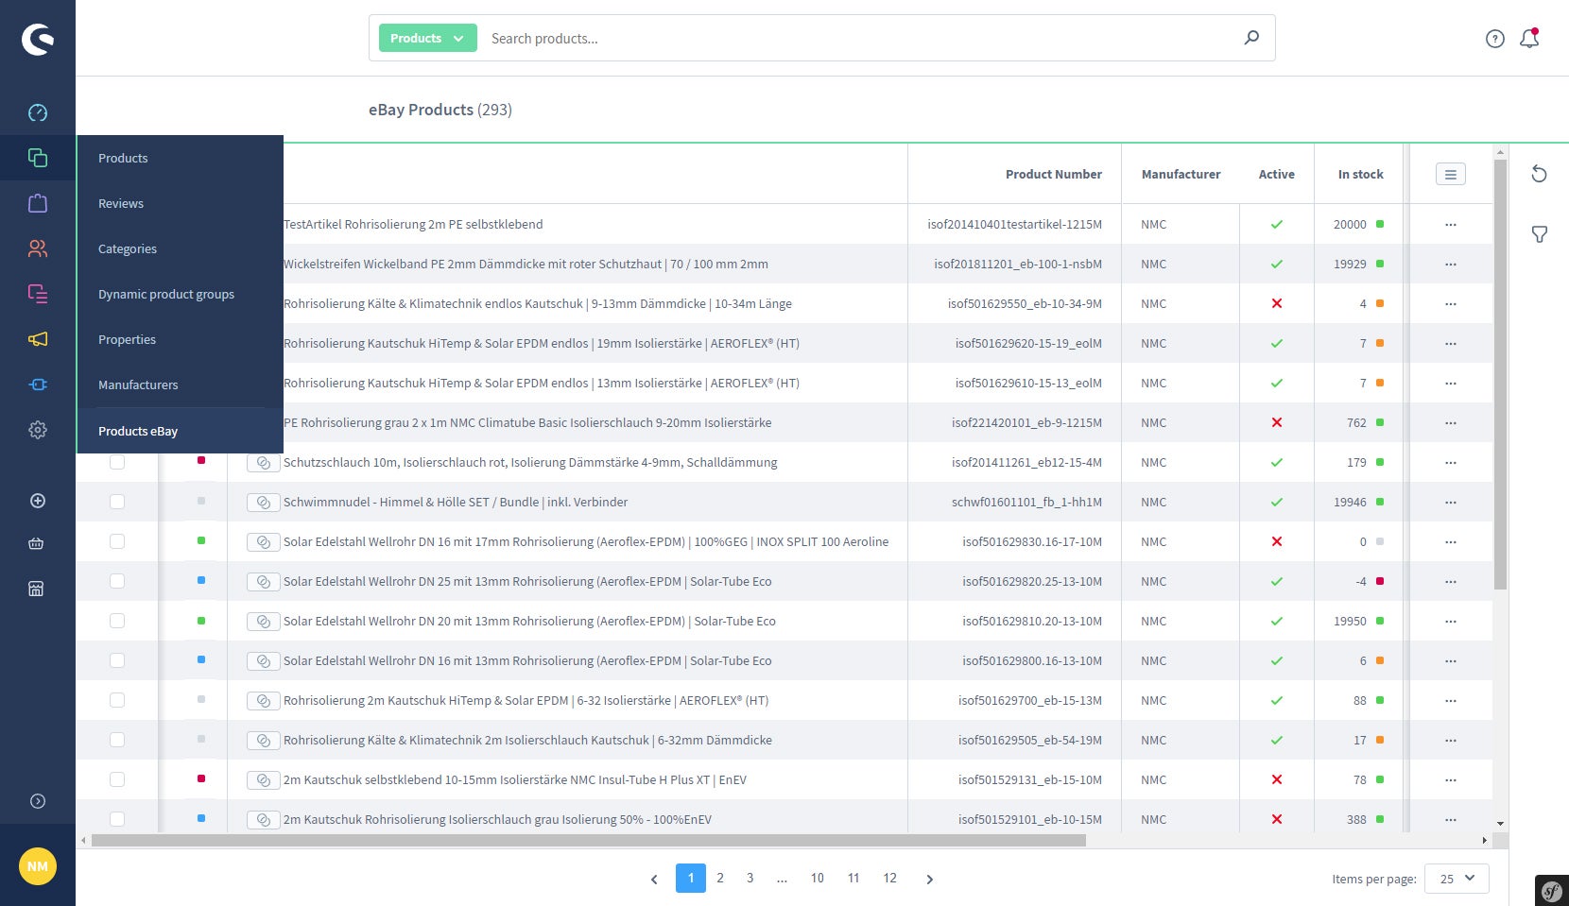The image size is (1569, 906).
Task: Open Manufacturers menu item
Action: point(180,385)
